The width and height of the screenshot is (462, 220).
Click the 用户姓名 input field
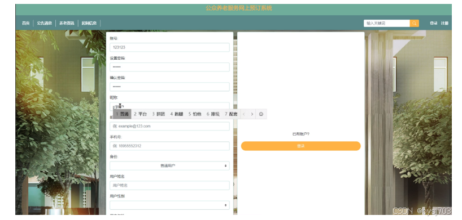click(169, 185)
